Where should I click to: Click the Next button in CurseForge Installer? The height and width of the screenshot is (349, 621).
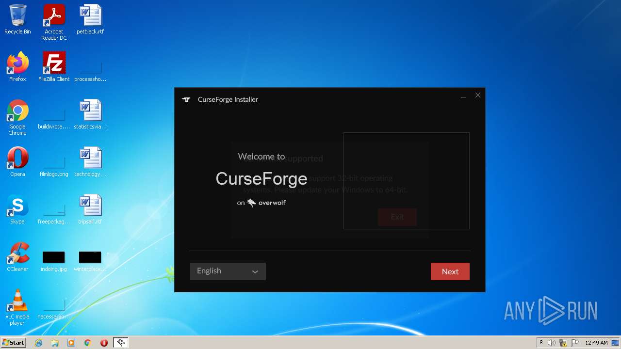[450, 271]
